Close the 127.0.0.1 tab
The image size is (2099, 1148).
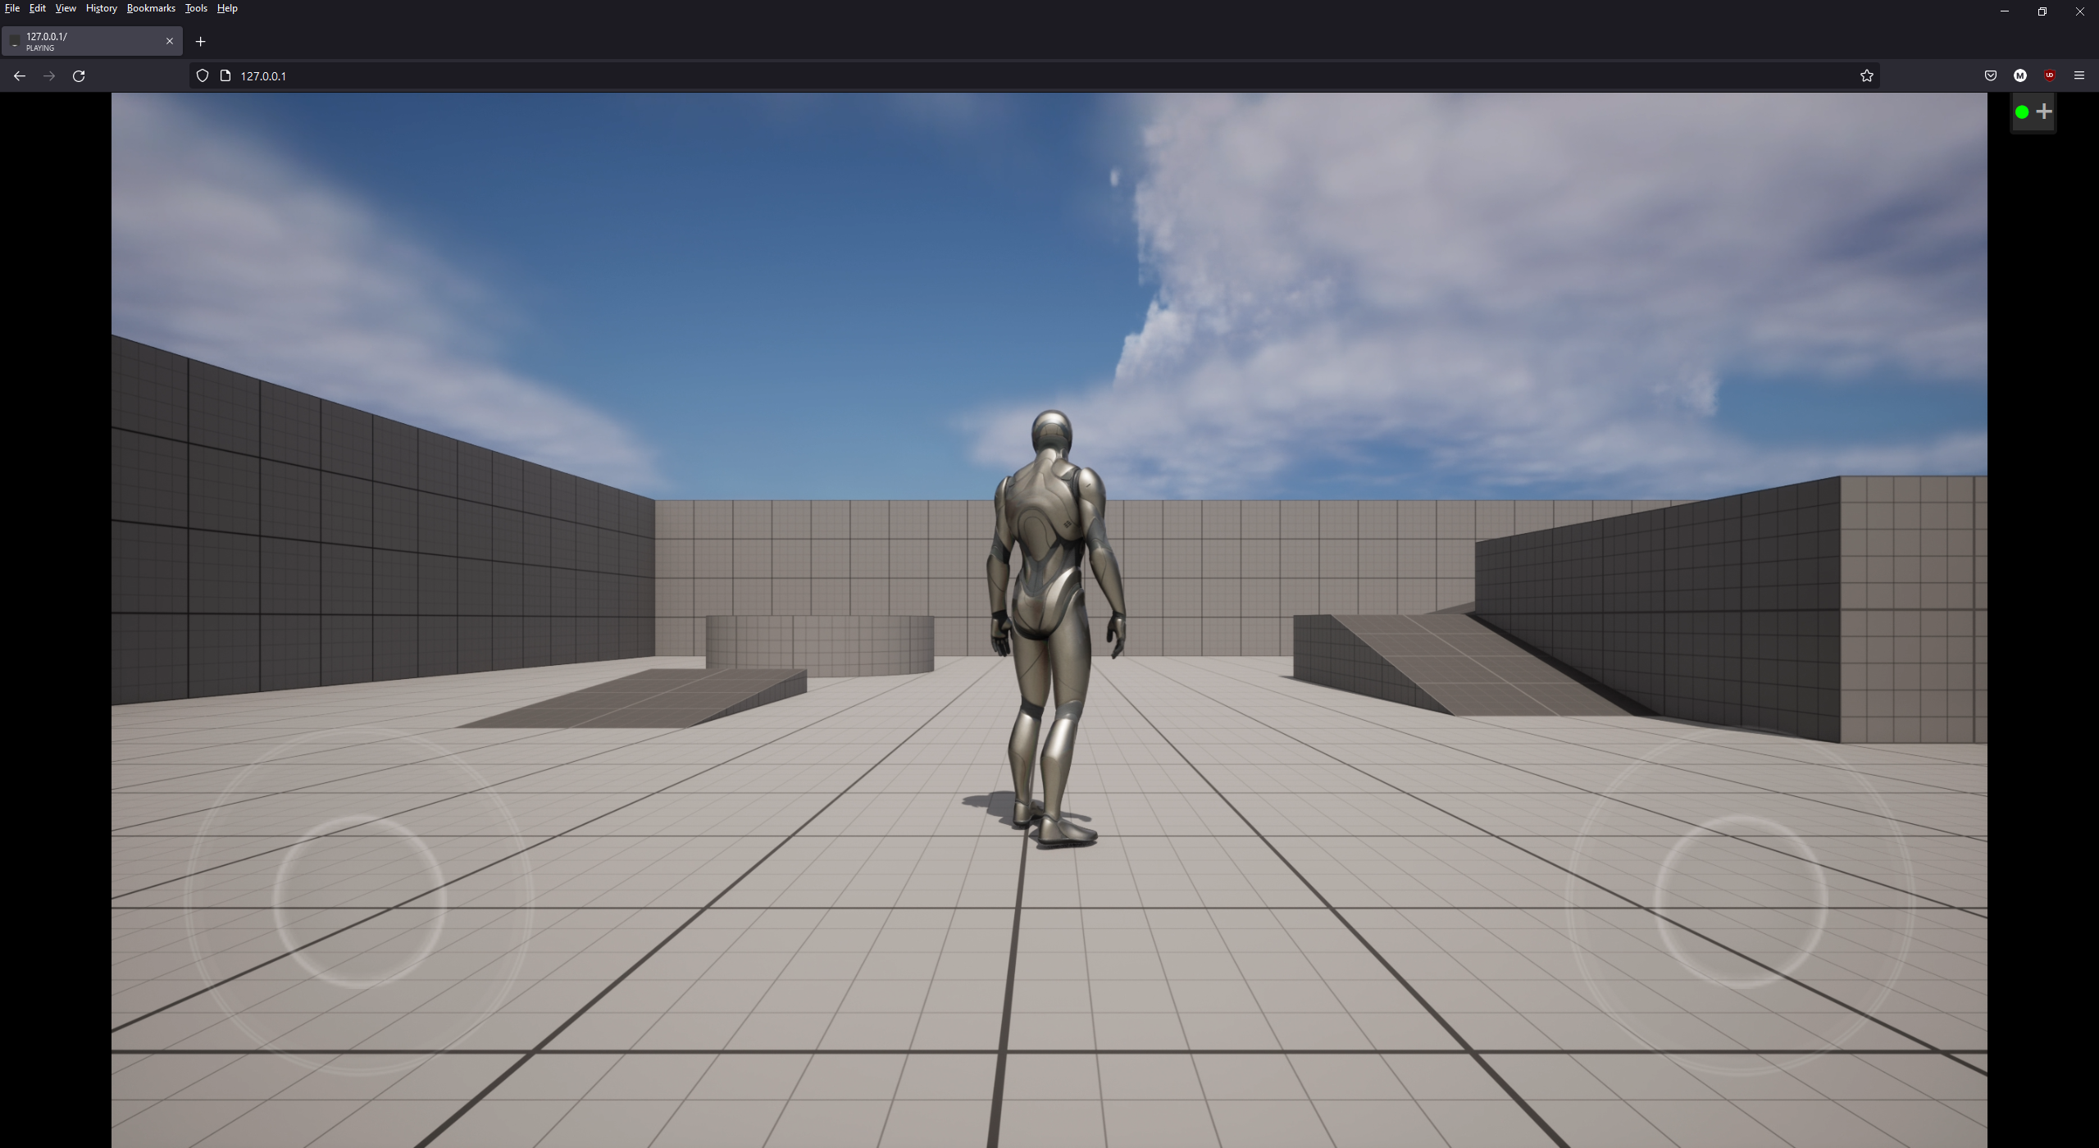(170, 41)
